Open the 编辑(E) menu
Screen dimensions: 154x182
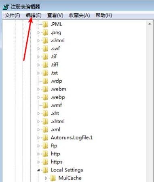[x=34, y=15]
